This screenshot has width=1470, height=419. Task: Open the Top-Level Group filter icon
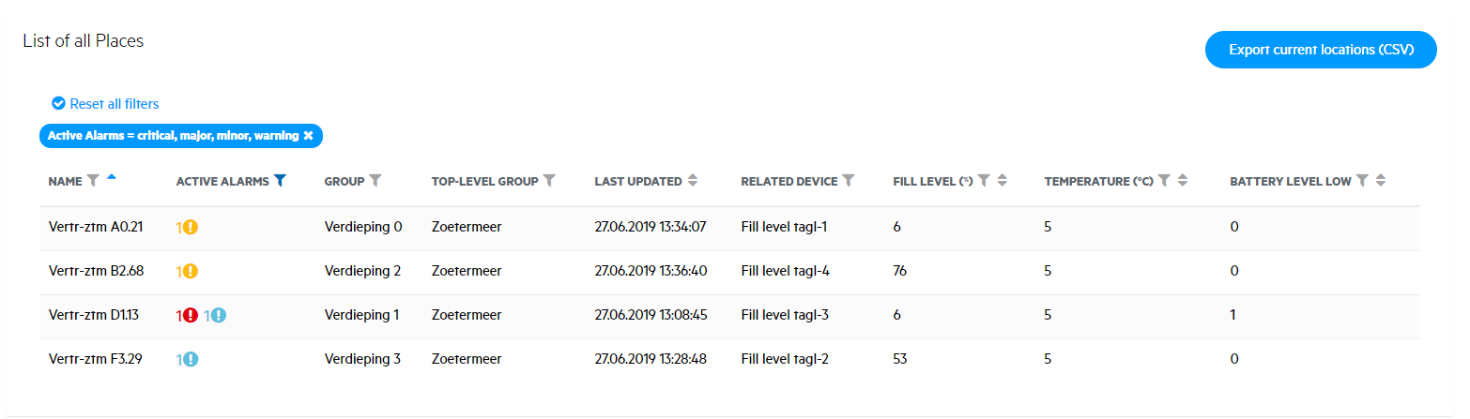pos(550,181)
